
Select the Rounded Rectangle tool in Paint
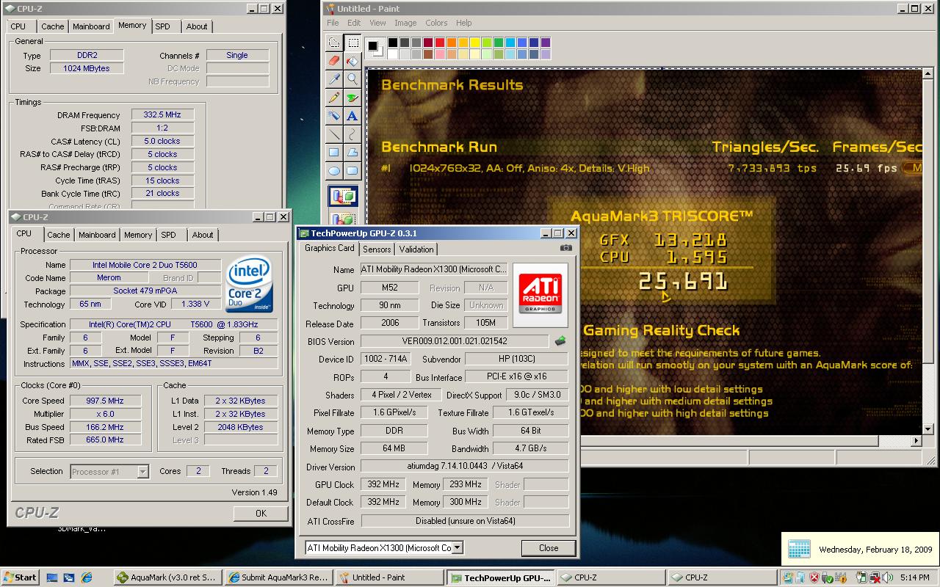coord(352,171)
